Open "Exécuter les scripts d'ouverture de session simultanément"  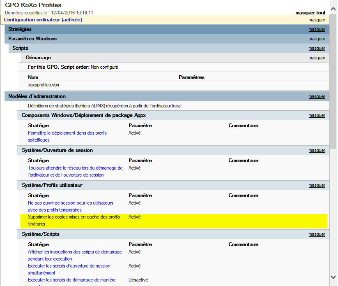pyautogui.click(x=69, y=266)
